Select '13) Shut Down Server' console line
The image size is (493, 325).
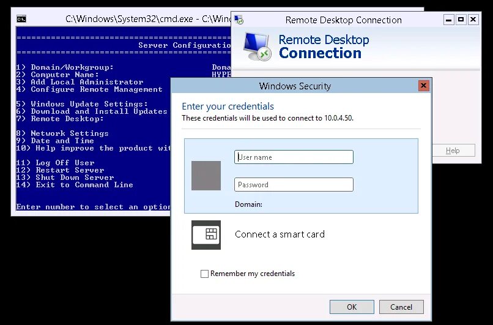pyautogui.click(x=65, y=177)
